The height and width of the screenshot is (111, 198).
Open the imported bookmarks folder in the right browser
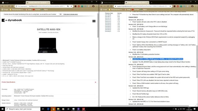click(116, 10)
